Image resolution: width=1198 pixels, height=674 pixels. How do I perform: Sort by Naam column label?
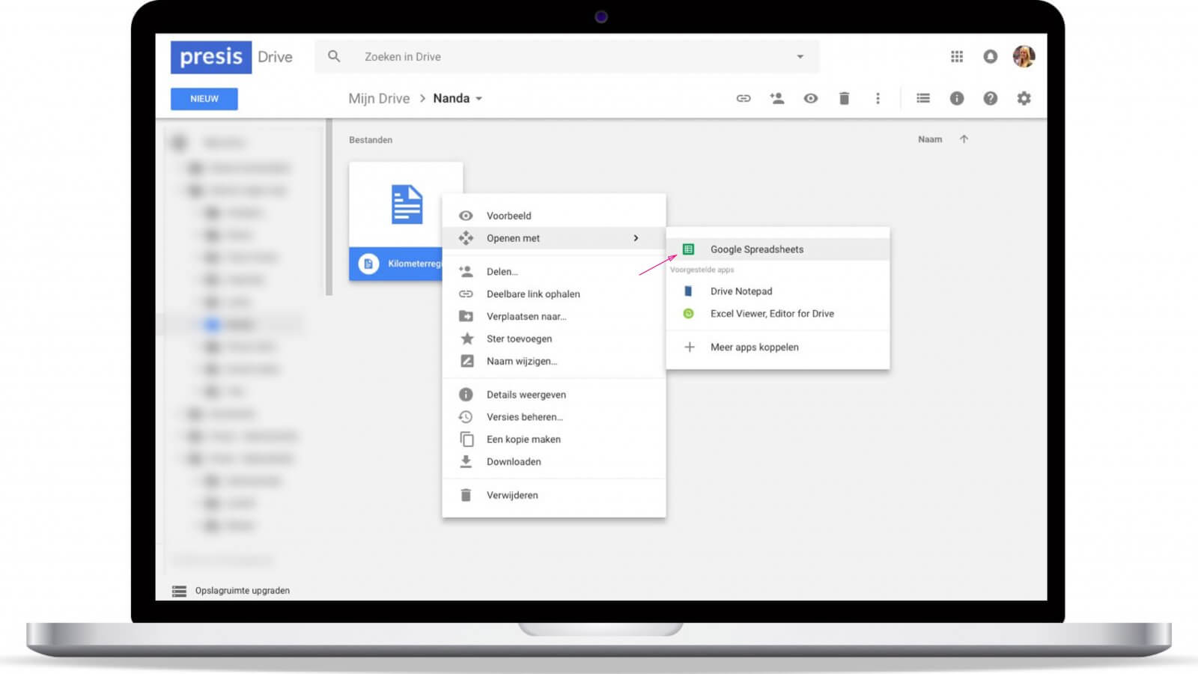tap(930, 139)
